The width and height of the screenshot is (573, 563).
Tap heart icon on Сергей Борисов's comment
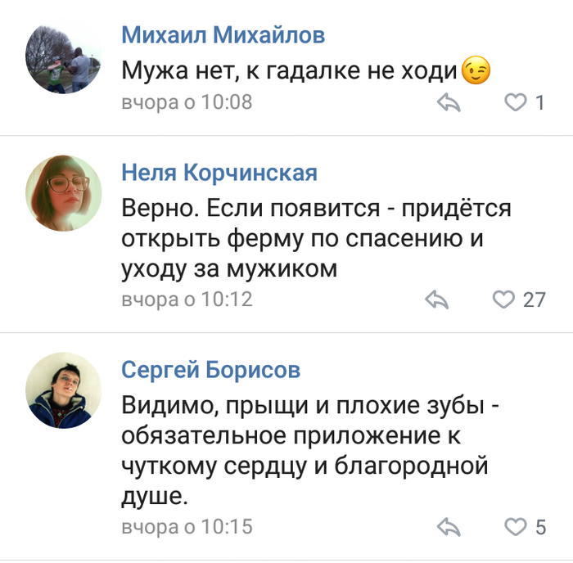[x=514, y=526]
